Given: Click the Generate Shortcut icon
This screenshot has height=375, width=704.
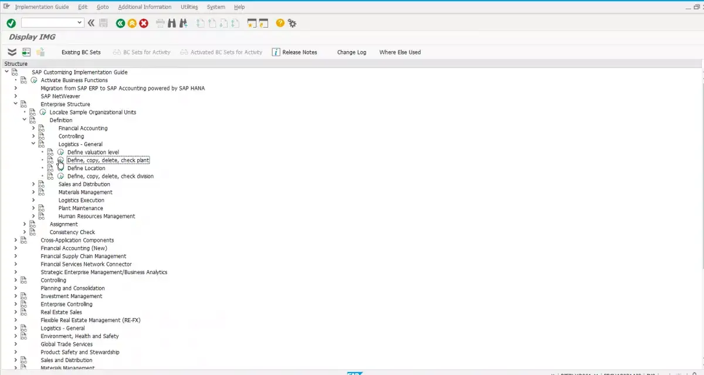Looking at the screenshot, I should tap(263, 23).
